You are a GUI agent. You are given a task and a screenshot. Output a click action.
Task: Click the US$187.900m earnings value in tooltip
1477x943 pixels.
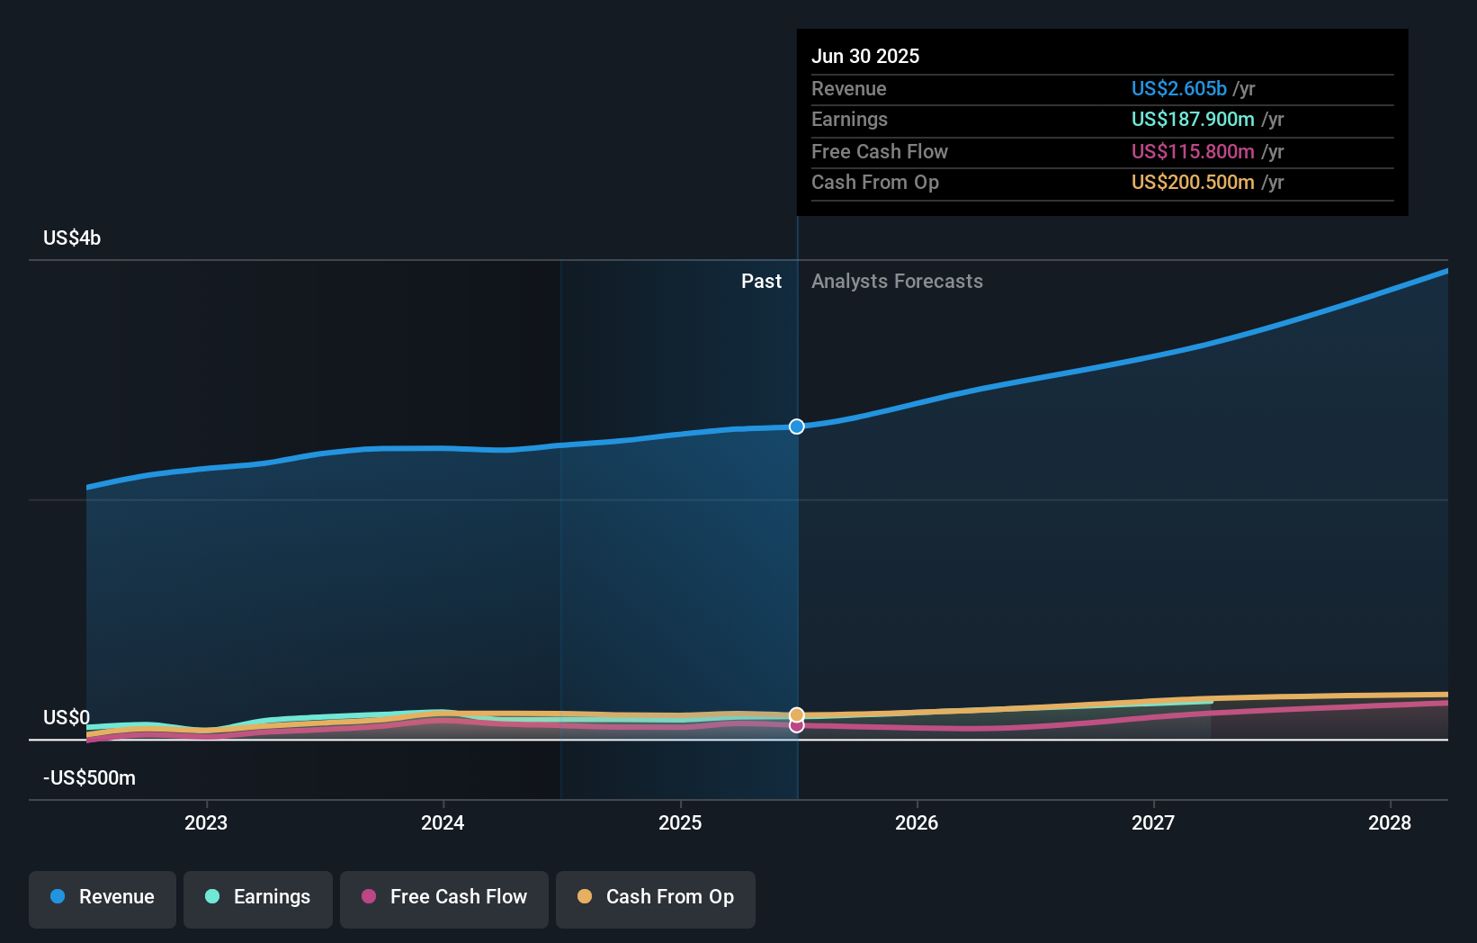1193,119
